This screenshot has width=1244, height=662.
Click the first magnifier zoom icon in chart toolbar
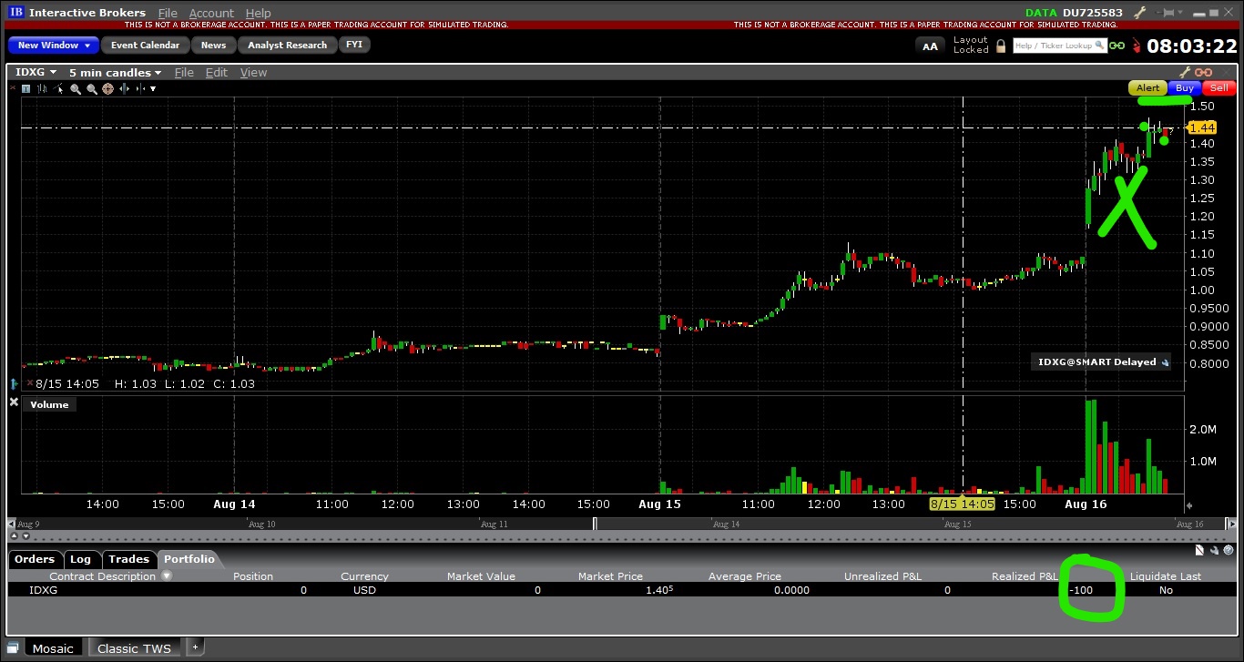coord(76,88)
